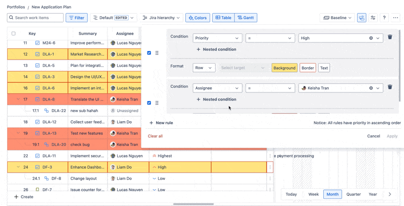
Task: Open the help question mark icon
Action: coord(384,18)
